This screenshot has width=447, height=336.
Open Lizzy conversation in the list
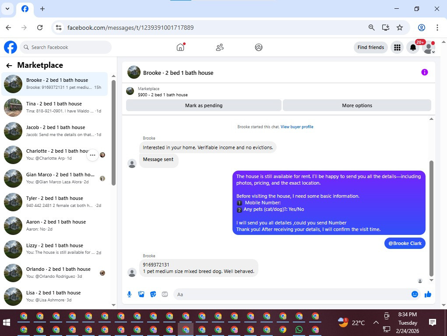54,249
